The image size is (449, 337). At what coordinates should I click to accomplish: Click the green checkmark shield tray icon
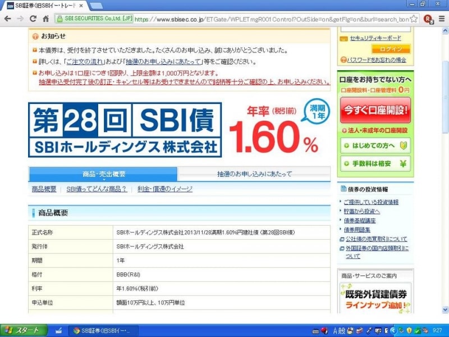coord(418,331)
